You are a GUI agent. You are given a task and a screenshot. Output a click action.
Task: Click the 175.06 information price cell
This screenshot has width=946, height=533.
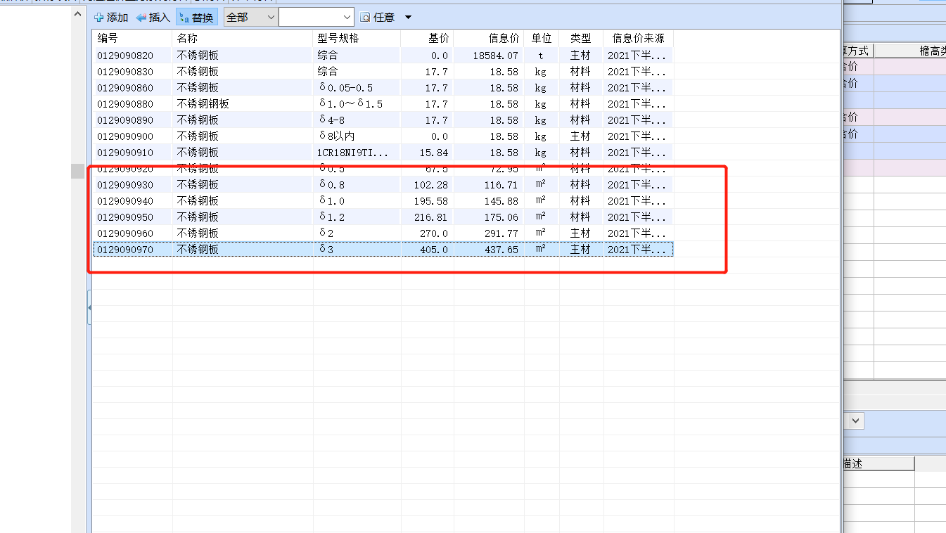(x=489, y=217)
